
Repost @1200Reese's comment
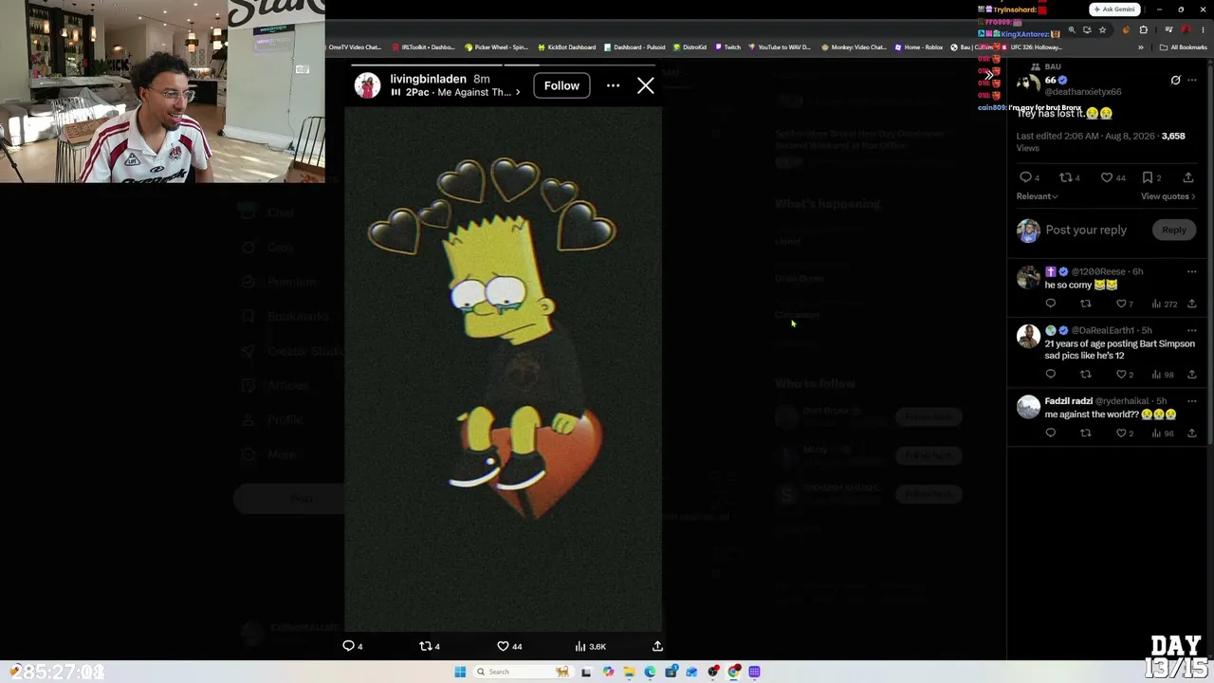coord(1086,304)
